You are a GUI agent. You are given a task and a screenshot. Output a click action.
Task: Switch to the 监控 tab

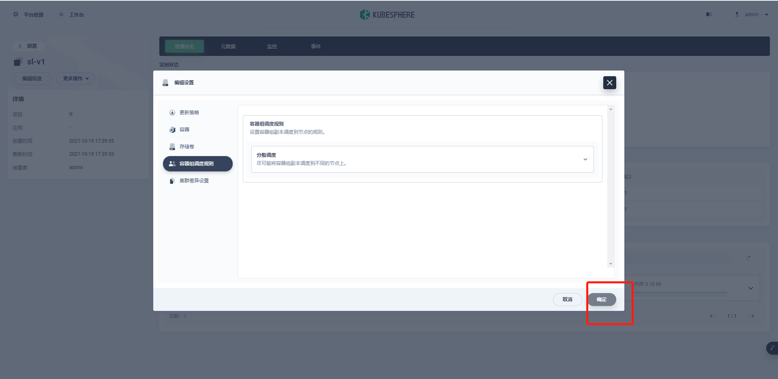tap(272, 46)
